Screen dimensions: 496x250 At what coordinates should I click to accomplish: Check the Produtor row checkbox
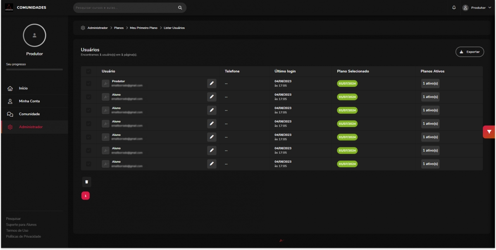(x=88, y=83)
